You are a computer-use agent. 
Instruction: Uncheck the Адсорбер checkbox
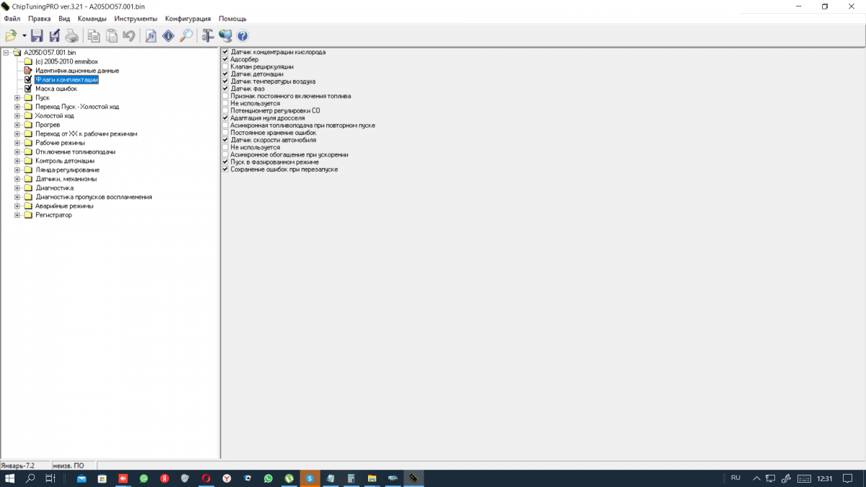pyautogui.click(x=226, y=59)
